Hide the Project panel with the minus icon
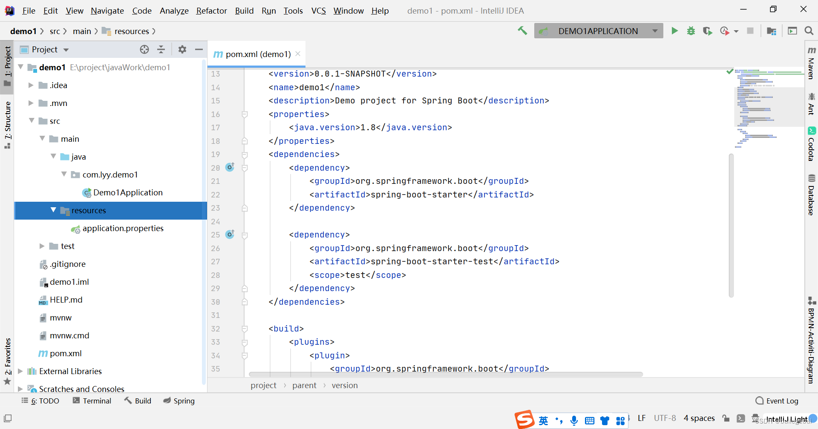Viewport: 818px width, 429px height. [199, 49]
